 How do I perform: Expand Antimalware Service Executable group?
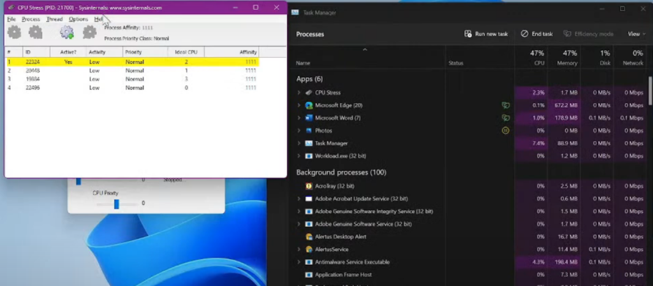(x=298, y=262)
